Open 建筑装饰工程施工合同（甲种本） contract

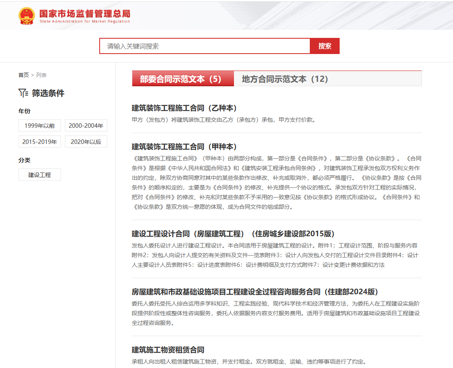pyautogui.click(x=184, y=147)
